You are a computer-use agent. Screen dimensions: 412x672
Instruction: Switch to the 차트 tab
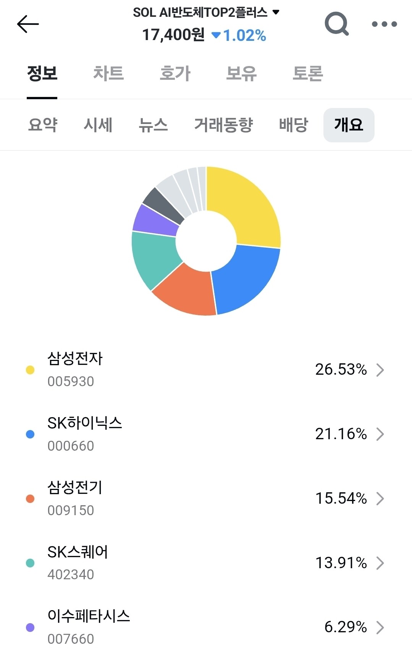coord(108,73)
